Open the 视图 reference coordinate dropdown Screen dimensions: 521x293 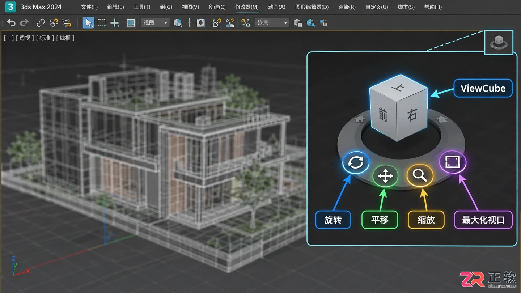tap(155, 23)
